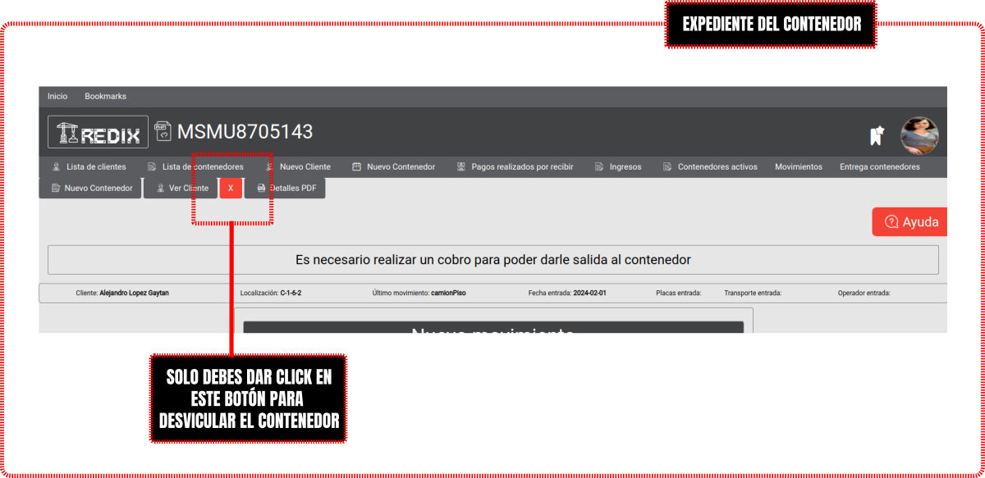Open the user profile avatar
The width and height of the screenshot is (985, 478).
919,135
